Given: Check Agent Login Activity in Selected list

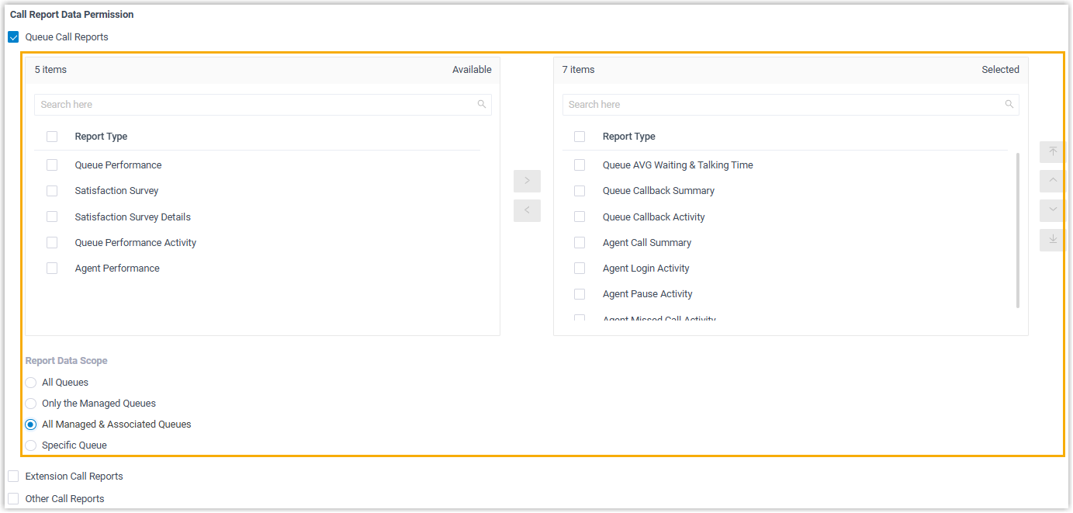Looking at the screenshot, I should point(580,269).
